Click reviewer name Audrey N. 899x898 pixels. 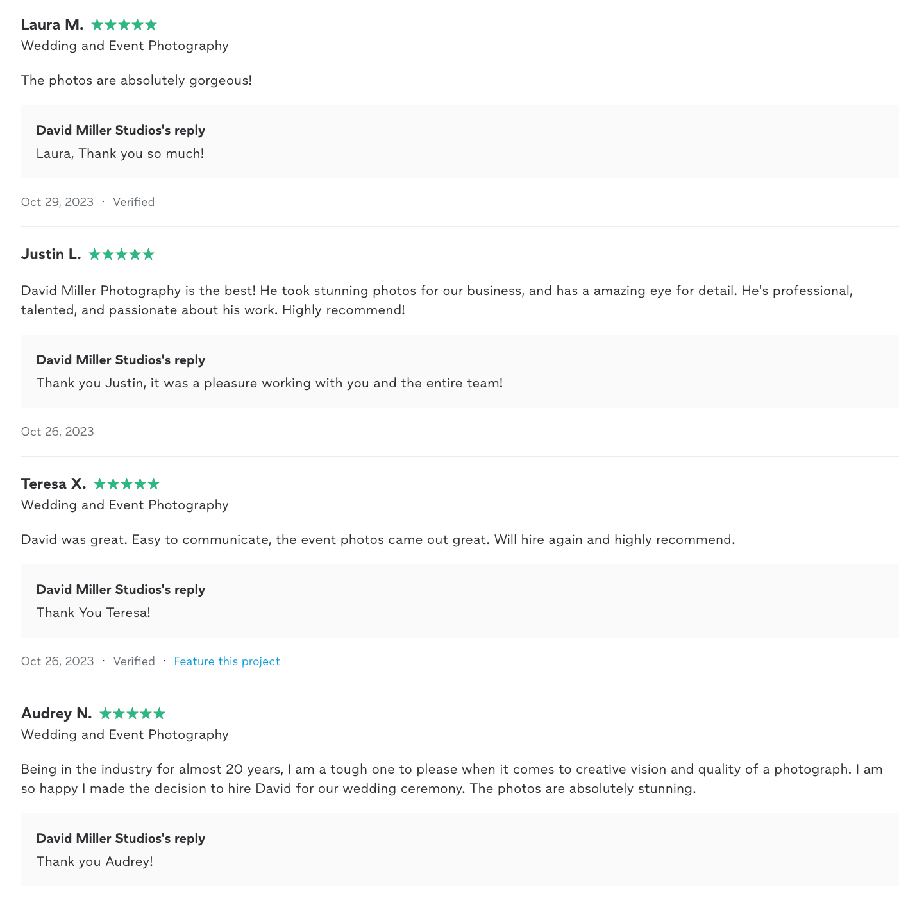click(56, 714)
